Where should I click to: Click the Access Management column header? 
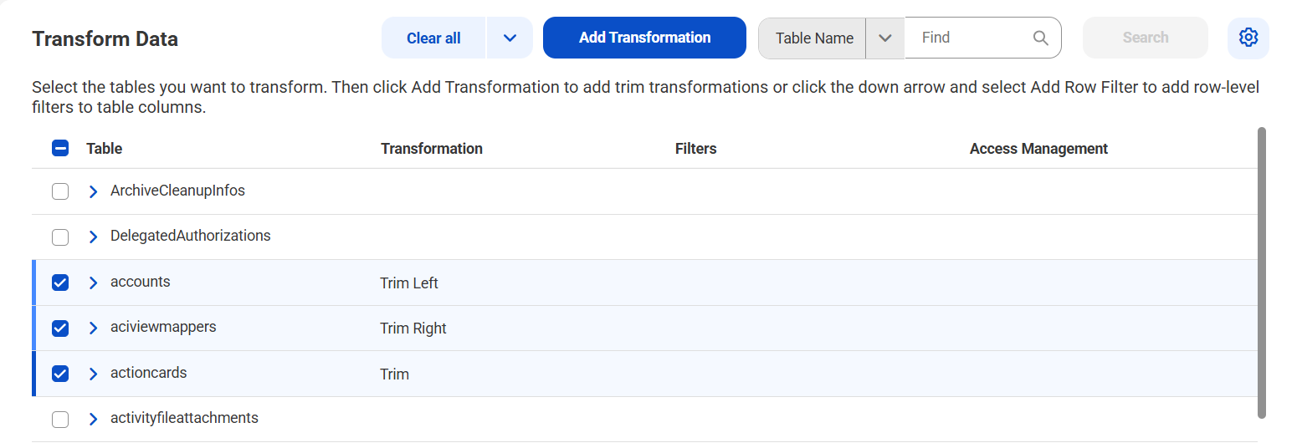point(1038,149)
